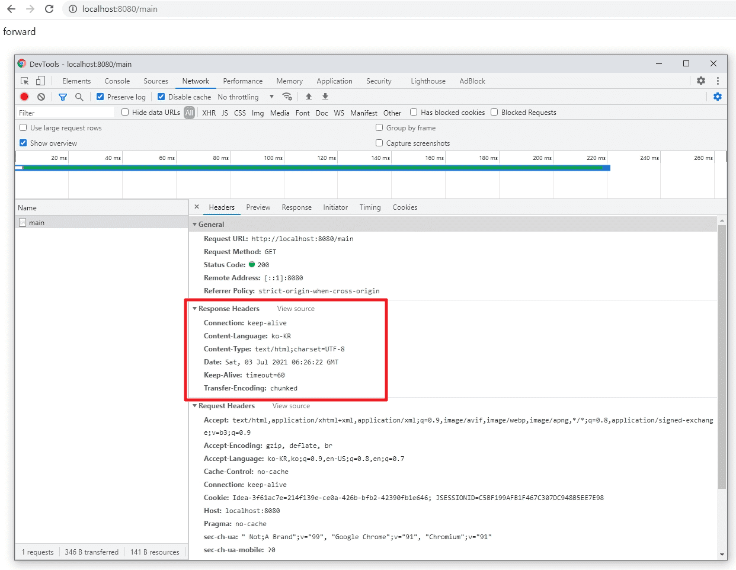Enable Has blocked cookies checkbox

414,112
